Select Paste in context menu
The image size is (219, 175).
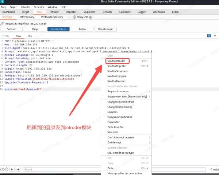(x=126, y=168)
